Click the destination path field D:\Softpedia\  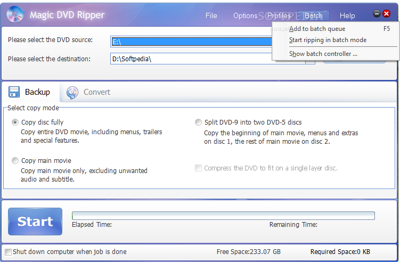208,59
